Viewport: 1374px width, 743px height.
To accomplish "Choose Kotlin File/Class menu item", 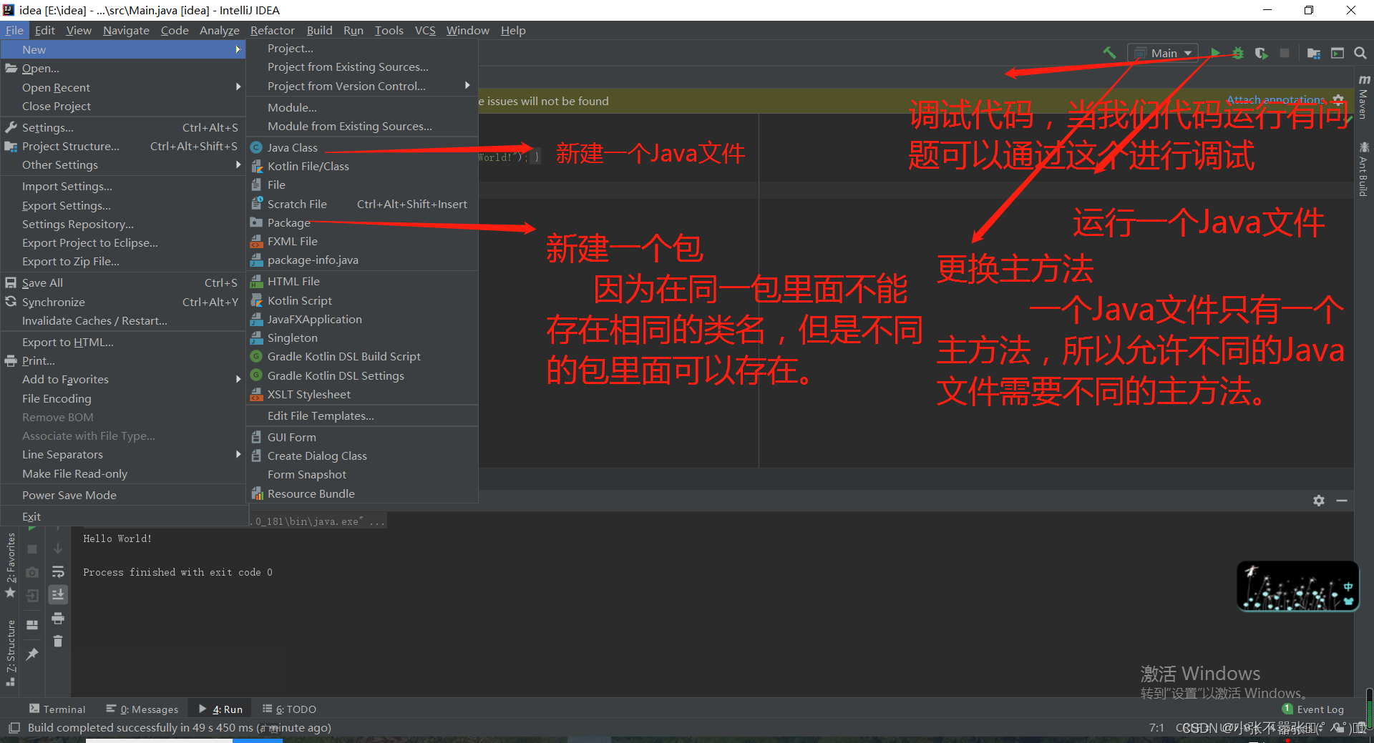I will point(362,166).
